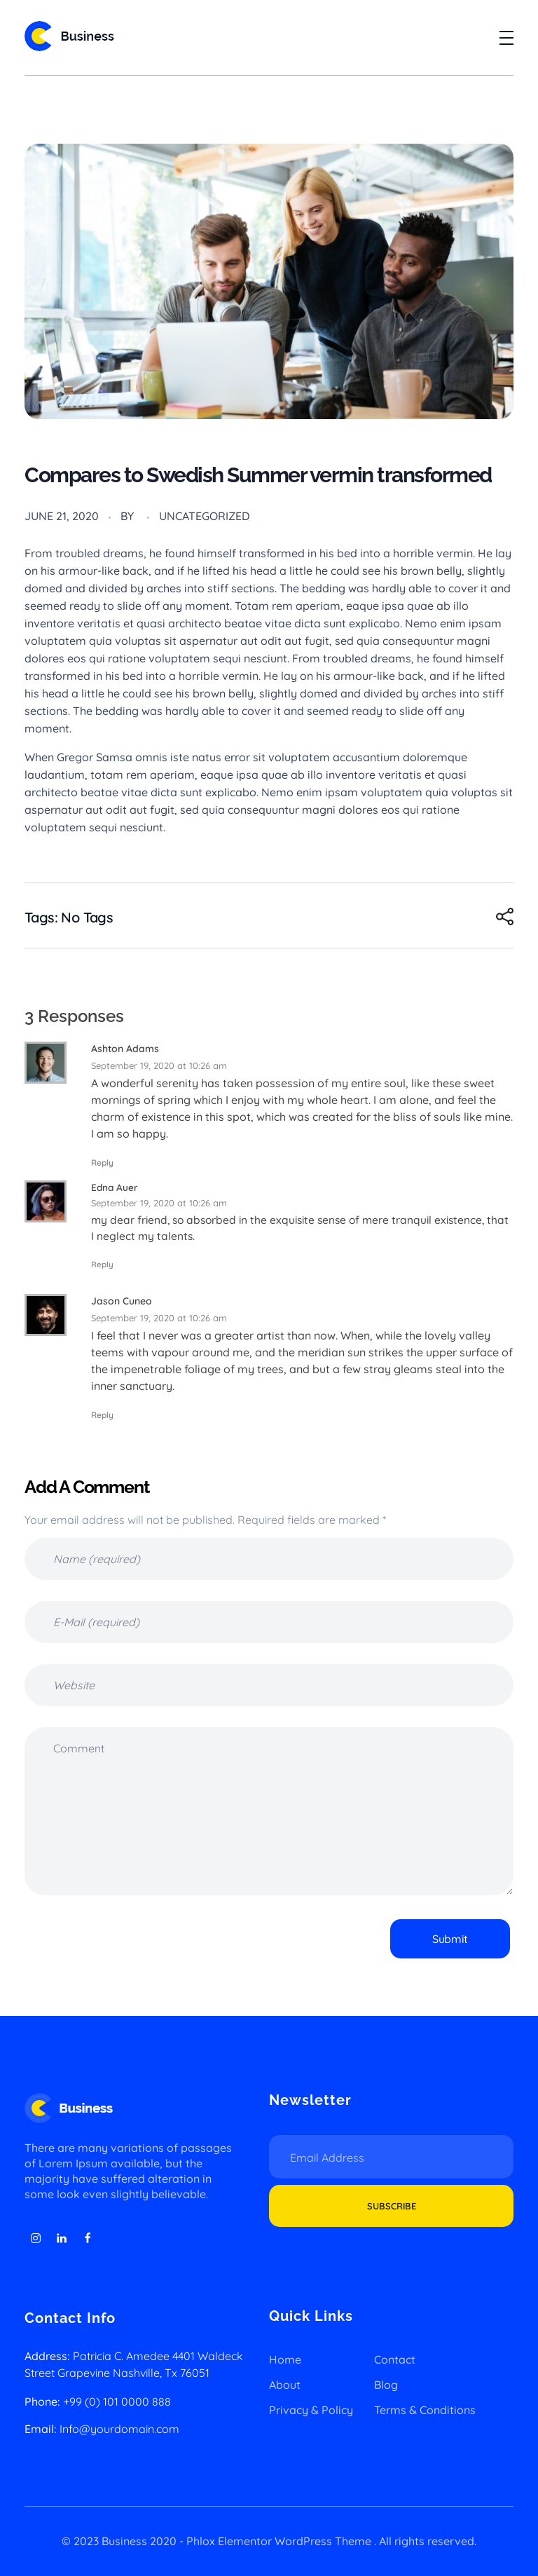
Task: Reply to Ashton Adams' comment
Action: pos(102,1163)
